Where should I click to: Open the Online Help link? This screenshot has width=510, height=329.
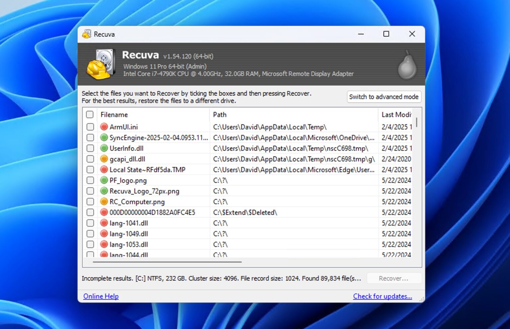coord(101,296)
